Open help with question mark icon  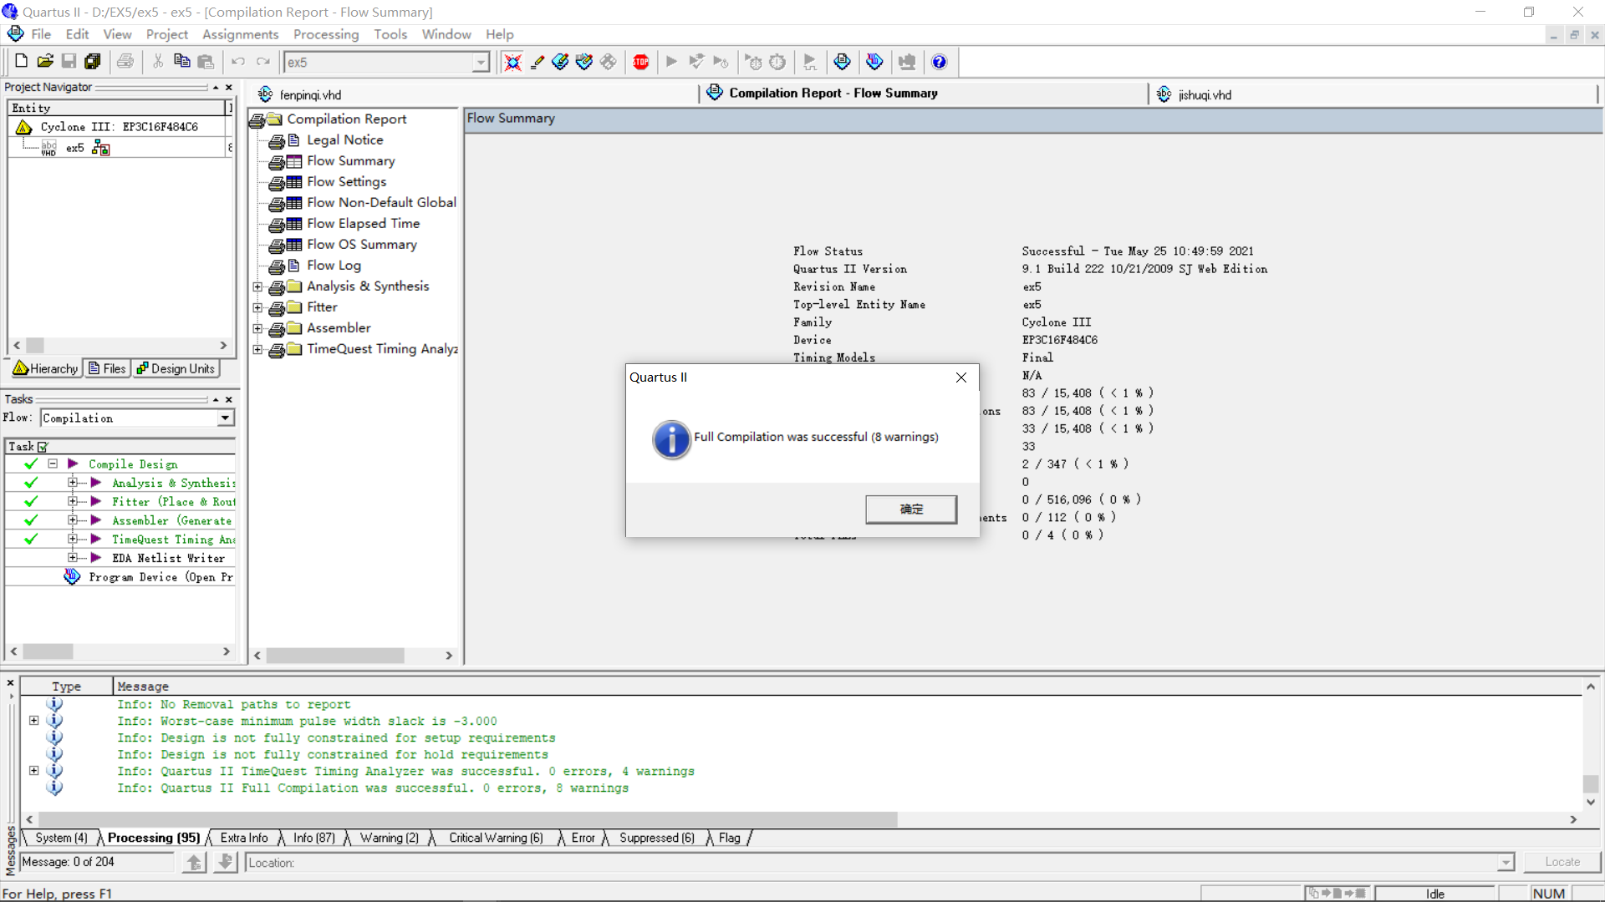coord(940,62)
